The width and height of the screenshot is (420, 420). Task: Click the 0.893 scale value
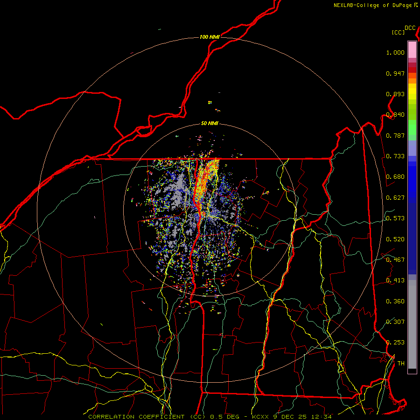pos(395,94)
